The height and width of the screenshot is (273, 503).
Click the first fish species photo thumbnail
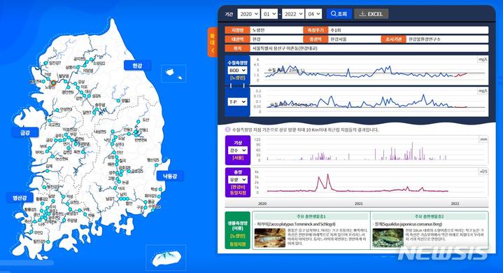coord(270,237)
